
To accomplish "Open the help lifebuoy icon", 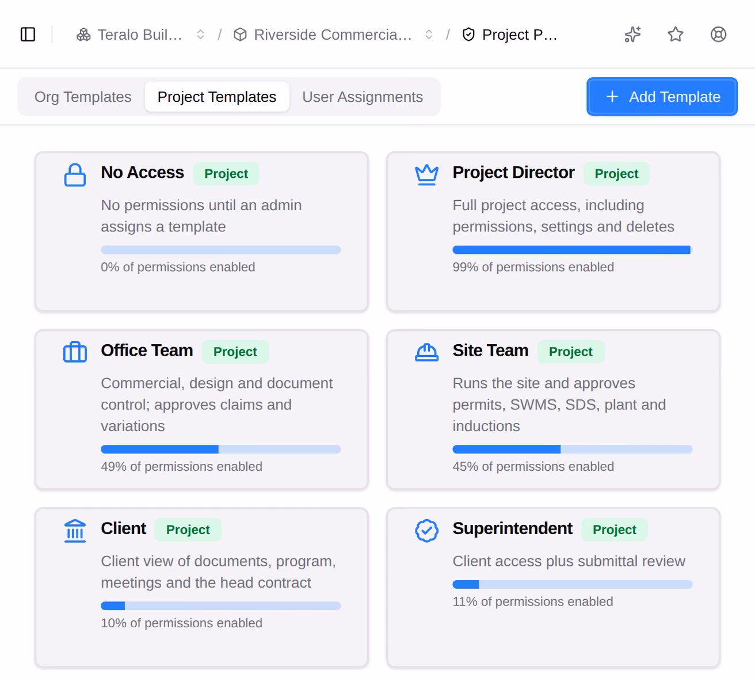I will (x=718, y=35).
